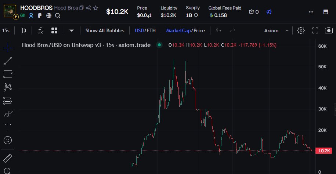Click the HOODBROS token avatar image
The height and width of the screenshot is (174, 336).
coord(10,11)
